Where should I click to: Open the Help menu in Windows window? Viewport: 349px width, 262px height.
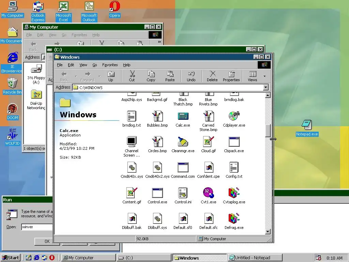click(x=127, y=65)
